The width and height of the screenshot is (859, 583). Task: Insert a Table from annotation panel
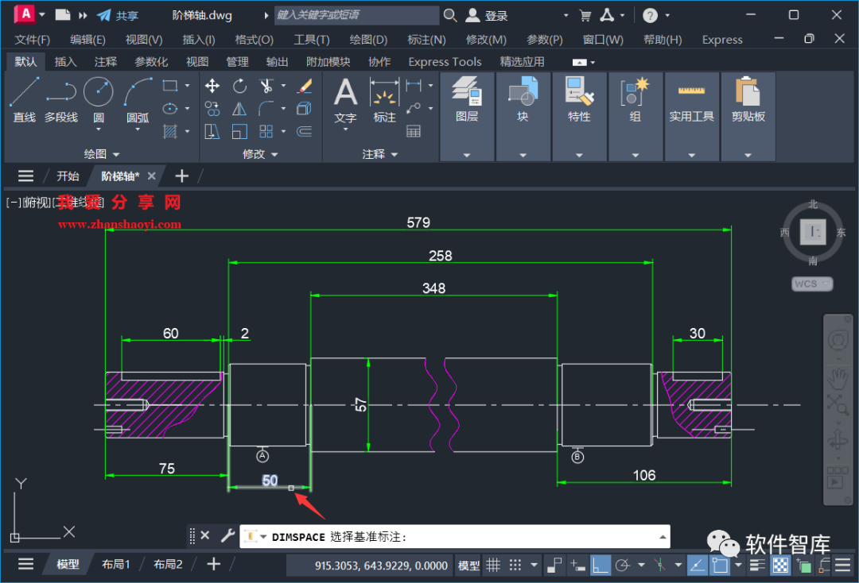coord(414,131)
